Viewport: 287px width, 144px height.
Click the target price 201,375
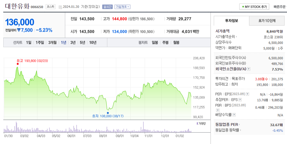pos(277,79)
